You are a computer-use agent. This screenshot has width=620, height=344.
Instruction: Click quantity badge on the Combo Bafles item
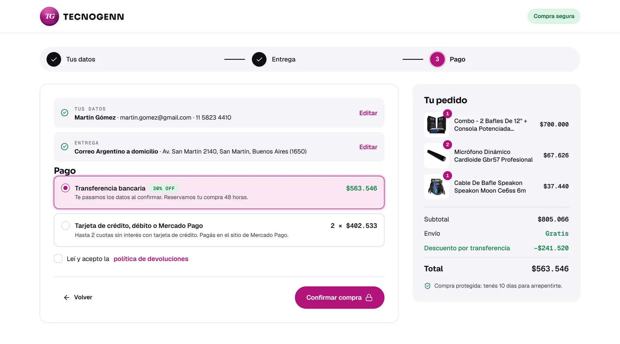447,114
